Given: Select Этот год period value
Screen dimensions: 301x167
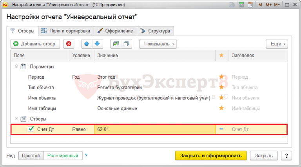Looking at the screenshot, I should tap(106, 77).
